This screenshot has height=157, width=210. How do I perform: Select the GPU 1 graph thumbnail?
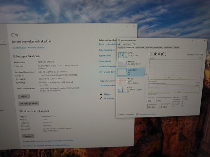(122, 90)
